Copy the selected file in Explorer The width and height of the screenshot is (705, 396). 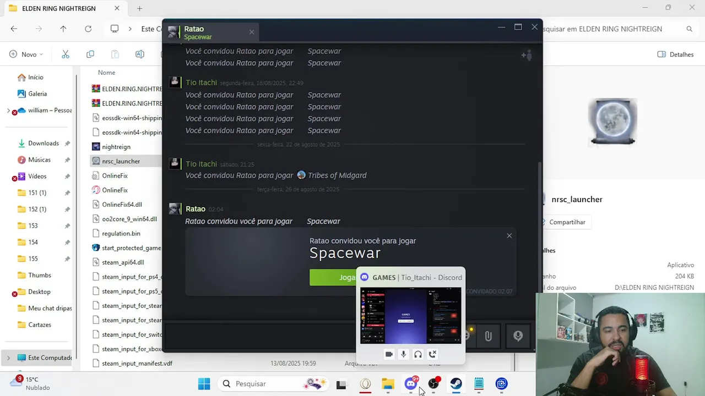[90, 54]
